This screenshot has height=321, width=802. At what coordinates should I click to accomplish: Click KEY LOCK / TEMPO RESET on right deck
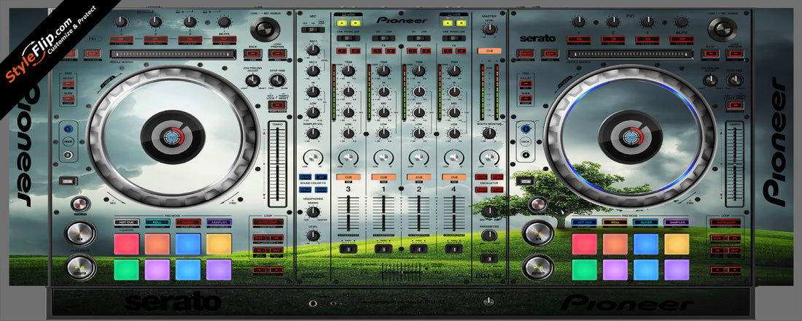(x=736, y=106)
